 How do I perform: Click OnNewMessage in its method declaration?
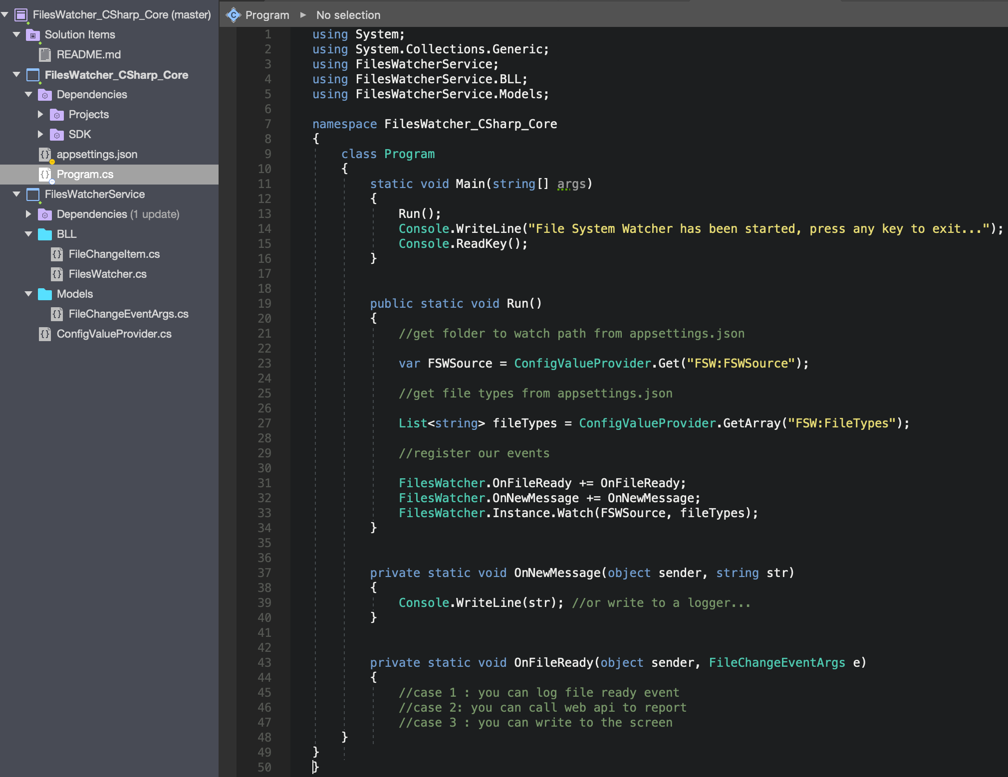[557, 573]
